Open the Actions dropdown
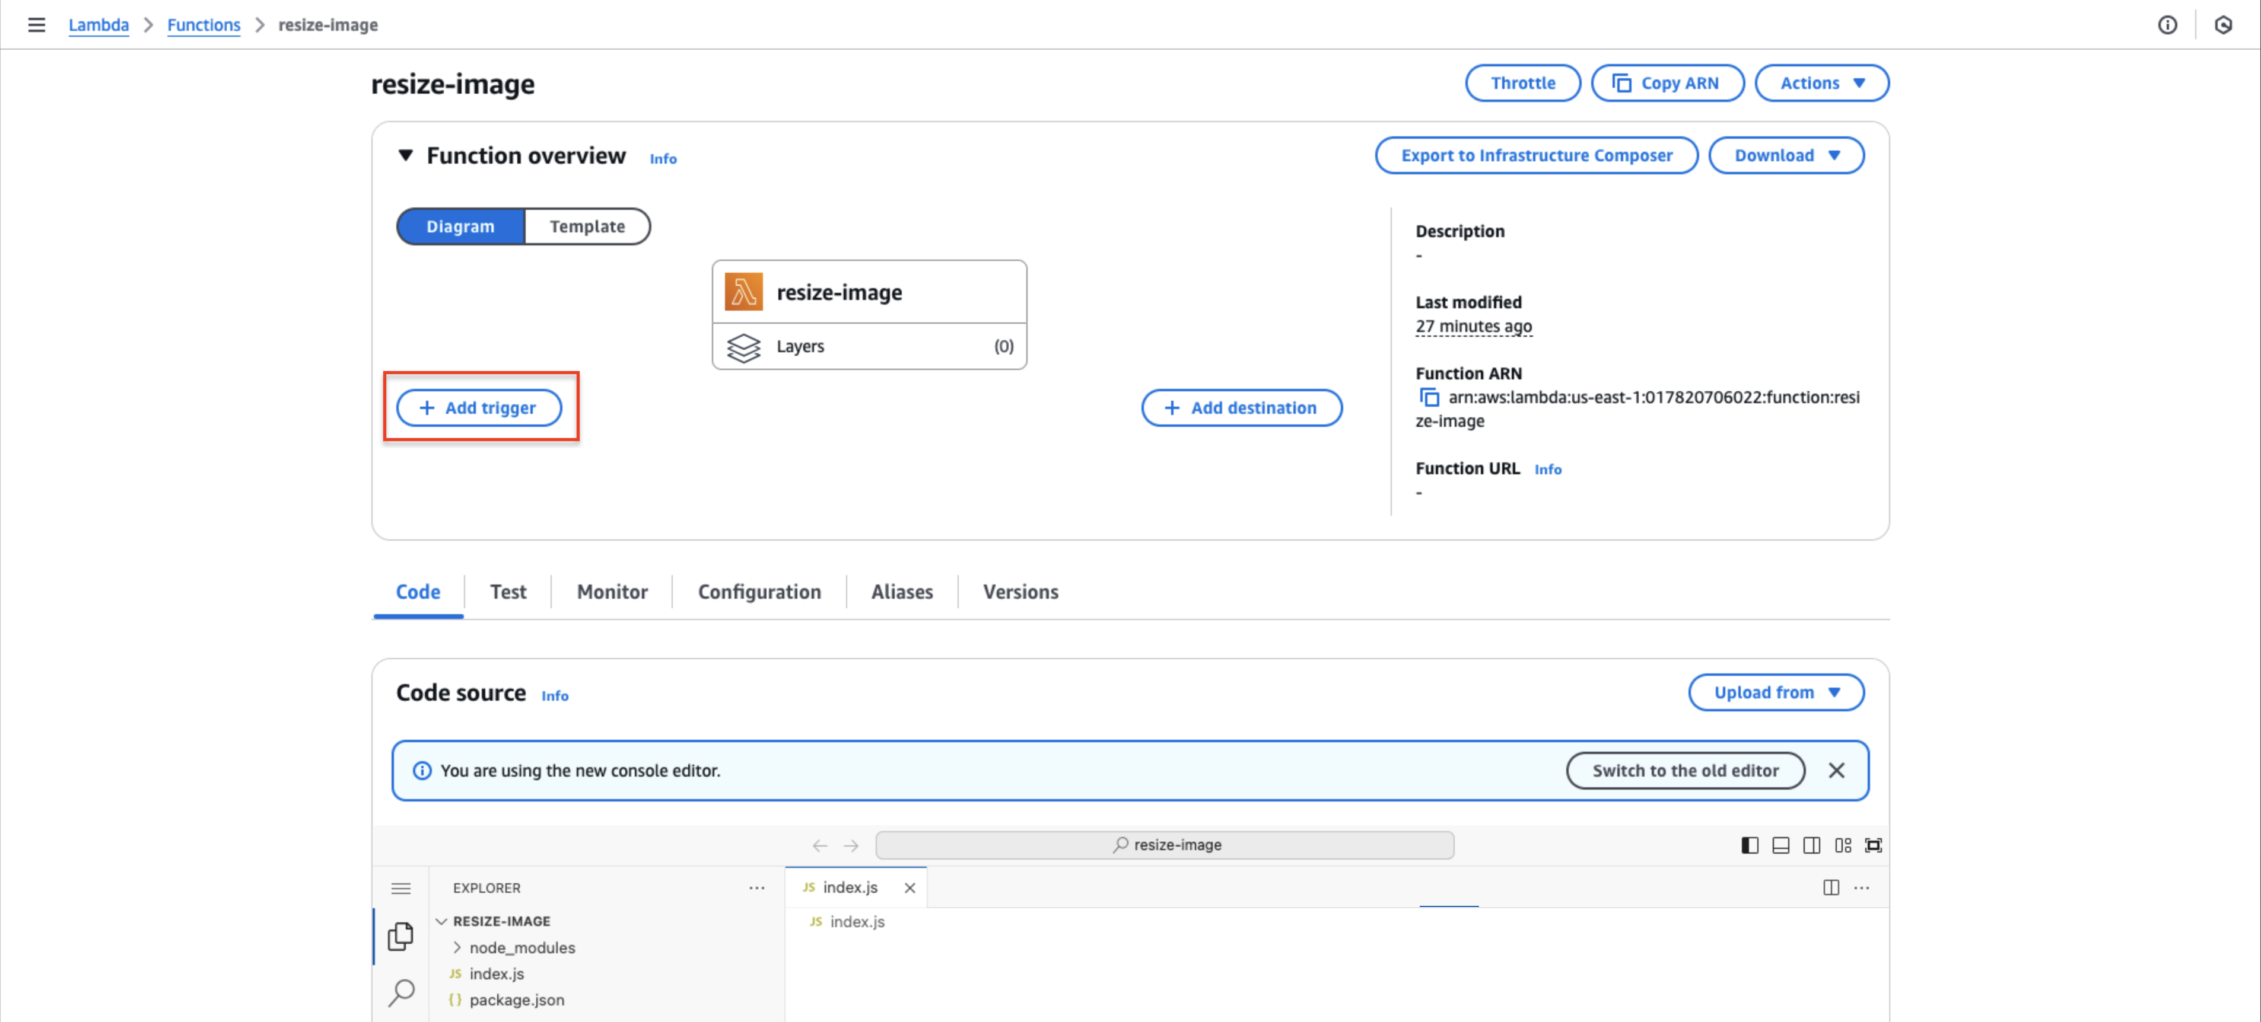Image resolution: width=2261 pixels, height=1022 pixels. [1822, 84]
